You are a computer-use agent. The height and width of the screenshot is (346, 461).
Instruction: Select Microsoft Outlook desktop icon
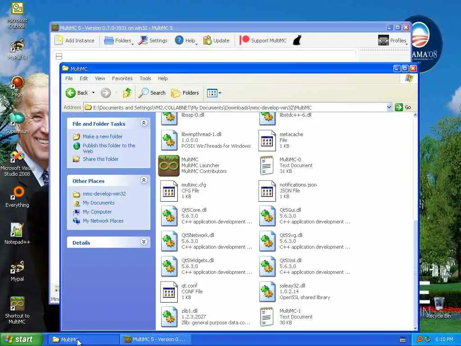coord(17,16)
